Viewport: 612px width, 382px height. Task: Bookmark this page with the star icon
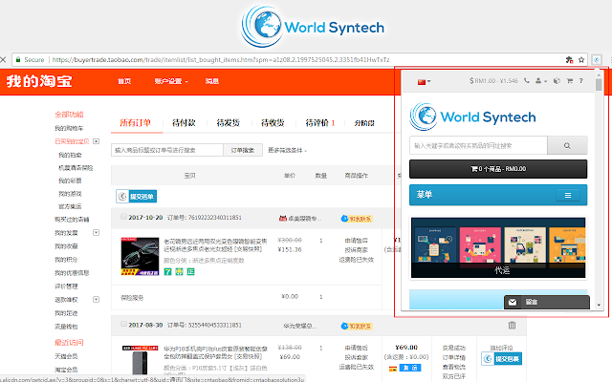[x=581, y=59]
